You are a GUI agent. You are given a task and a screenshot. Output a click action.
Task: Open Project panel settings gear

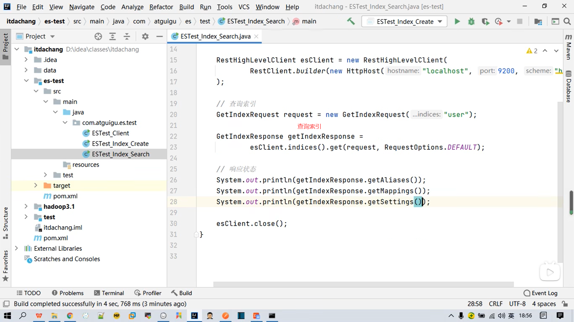pyautogui.click(x=145, y=36)
